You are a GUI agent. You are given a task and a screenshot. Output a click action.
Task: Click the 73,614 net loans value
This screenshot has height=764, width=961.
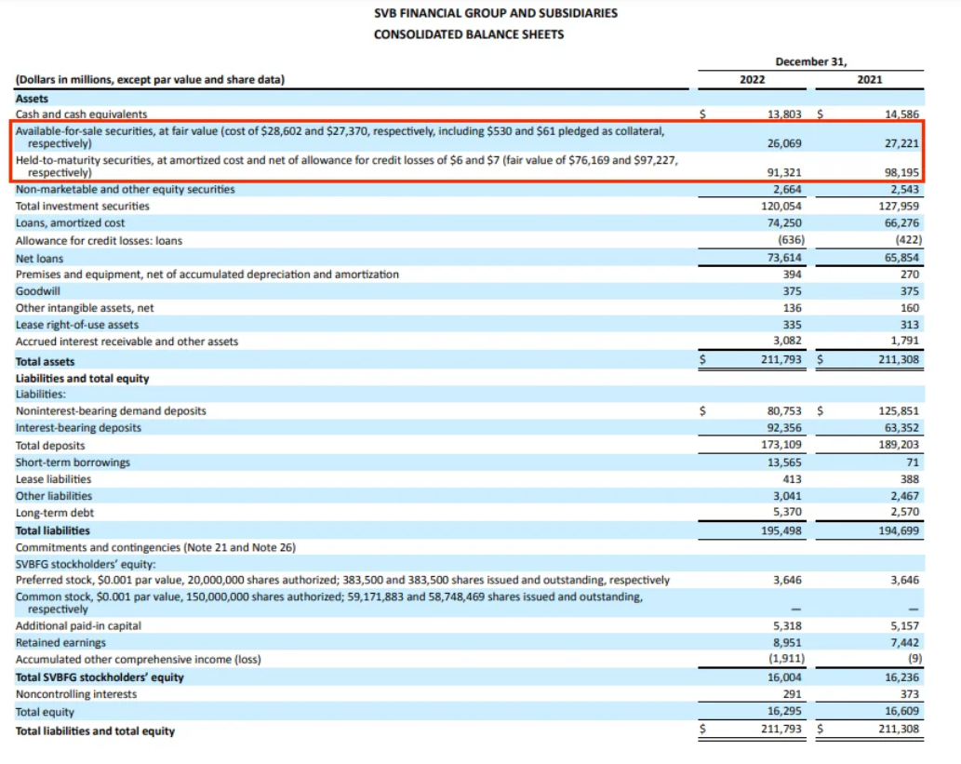tap(784, 258)
